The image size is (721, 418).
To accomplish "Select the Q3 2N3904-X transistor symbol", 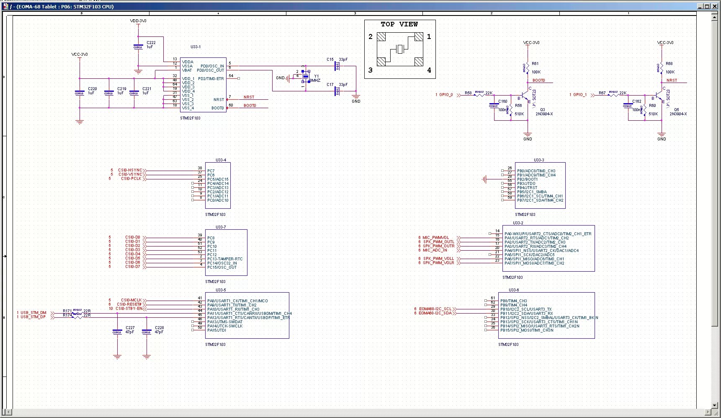I will pos(525,96).
